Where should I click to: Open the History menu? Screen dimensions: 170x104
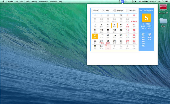(34, 1)
